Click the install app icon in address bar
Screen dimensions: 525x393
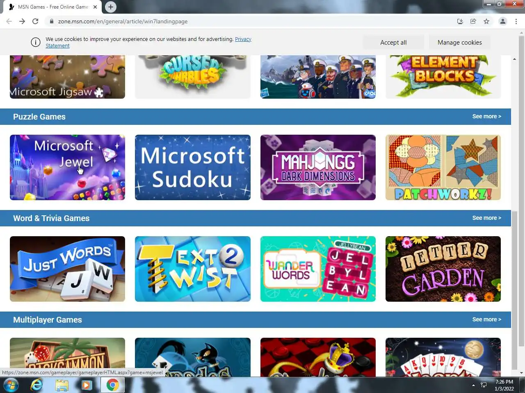click(x=460, y=21)
